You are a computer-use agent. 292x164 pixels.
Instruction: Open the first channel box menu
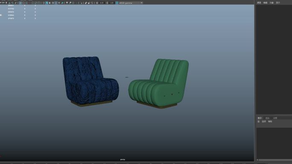coord(259,3)
